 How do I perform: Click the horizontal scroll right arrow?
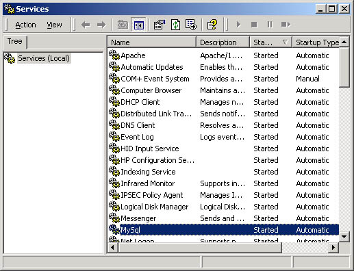point(333,248)
